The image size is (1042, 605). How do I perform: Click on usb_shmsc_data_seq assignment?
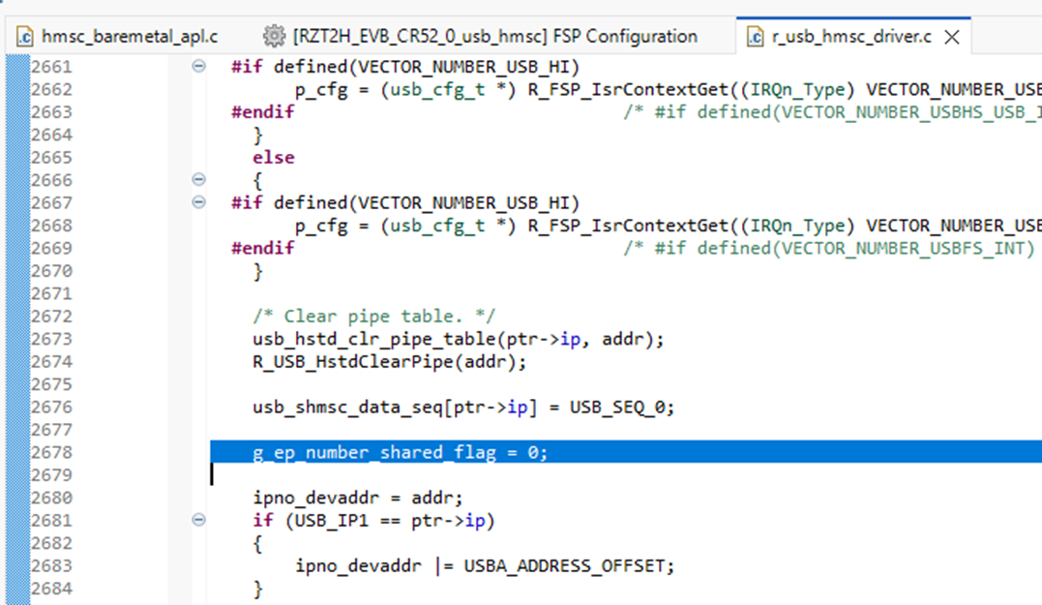coord(463,407)
